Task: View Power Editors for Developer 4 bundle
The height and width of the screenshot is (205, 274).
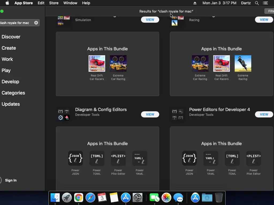Action: (264, 114)
